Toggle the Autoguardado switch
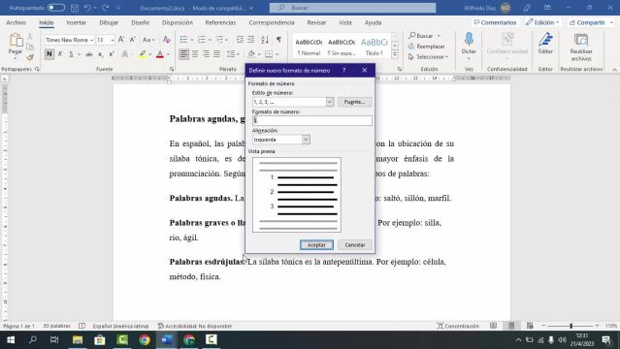The image size is (620, 349). 56,8
